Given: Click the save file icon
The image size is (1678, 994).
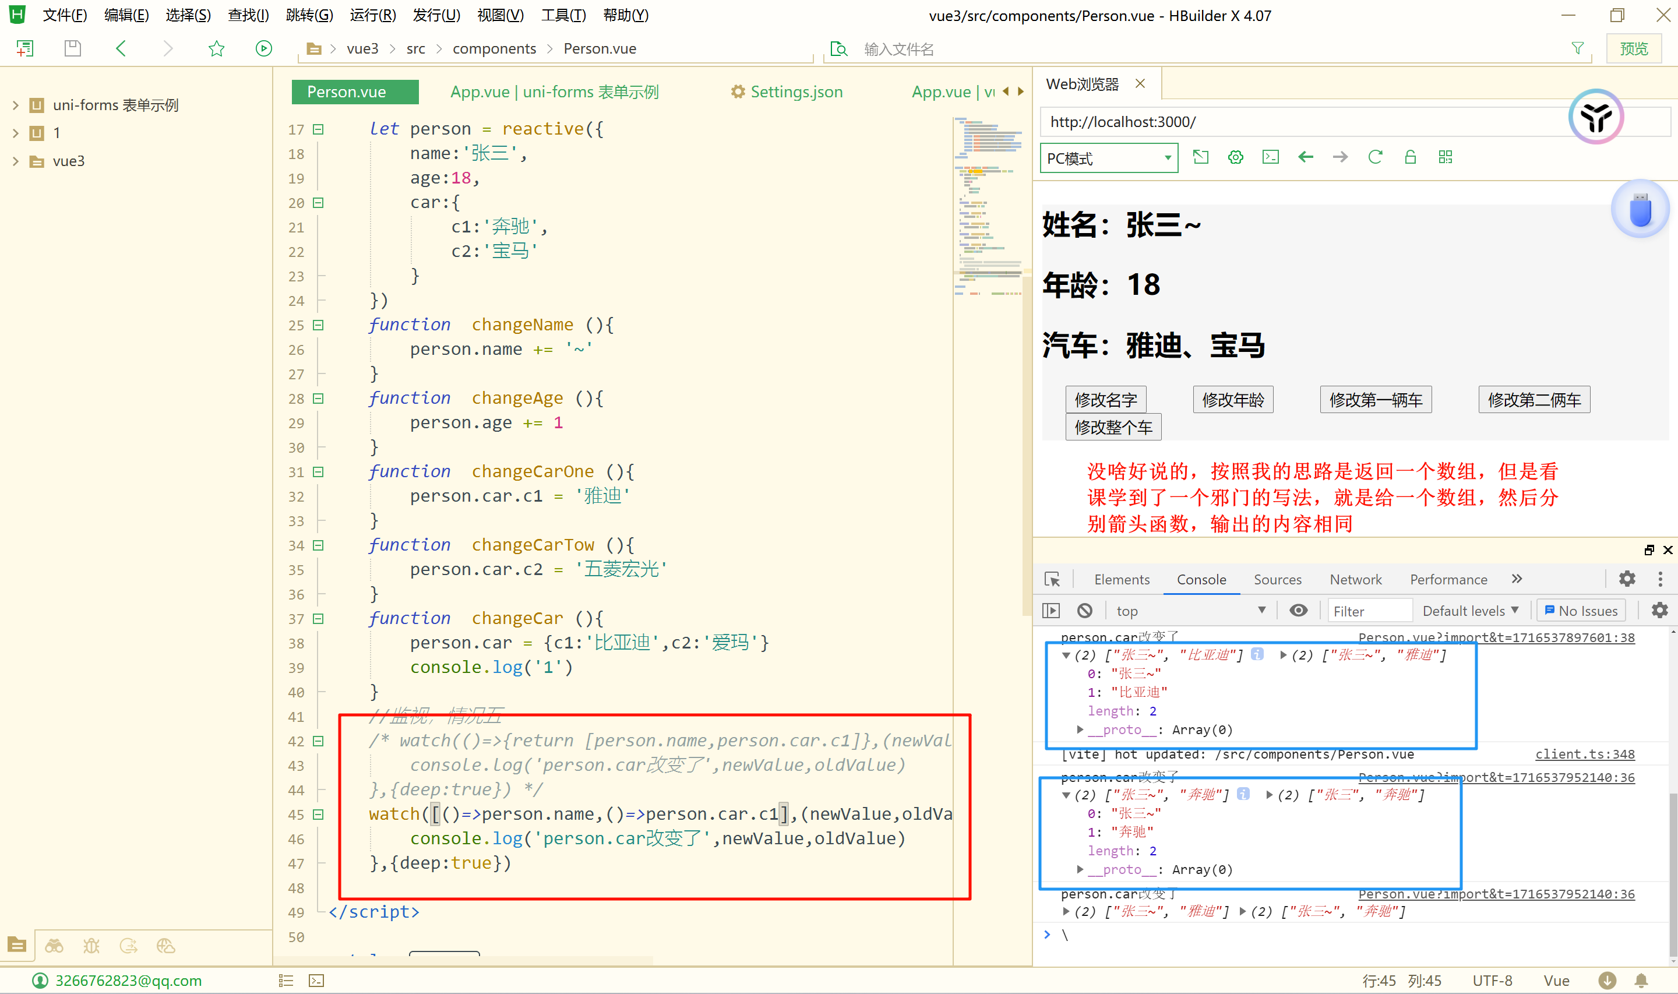Looking at the screenshot, I should click(x=72, y=48).
